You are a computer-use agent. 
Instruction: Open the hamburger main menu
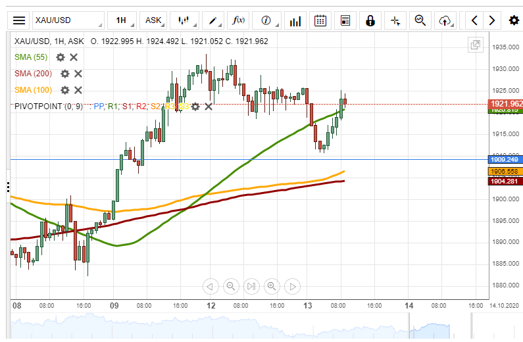pos(19,20)
